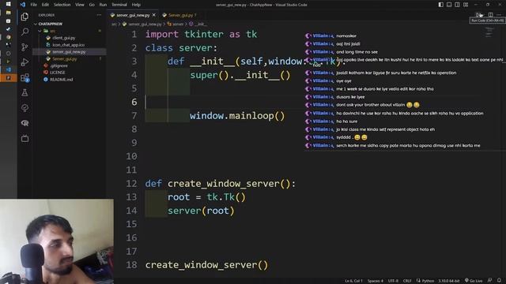Open Server_gui.py in Explorer tree
The height and width of the screenshot is (284, 506).
[65, 59]
